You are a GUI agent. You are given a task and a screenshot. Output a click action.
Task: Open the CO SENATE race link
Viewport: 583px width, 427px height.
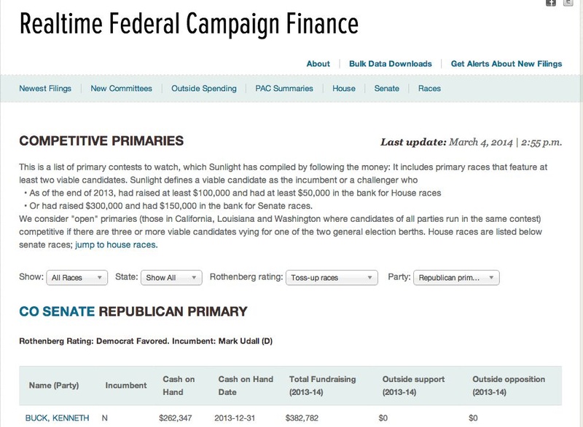pyautogui.click(x=57, y=312)
